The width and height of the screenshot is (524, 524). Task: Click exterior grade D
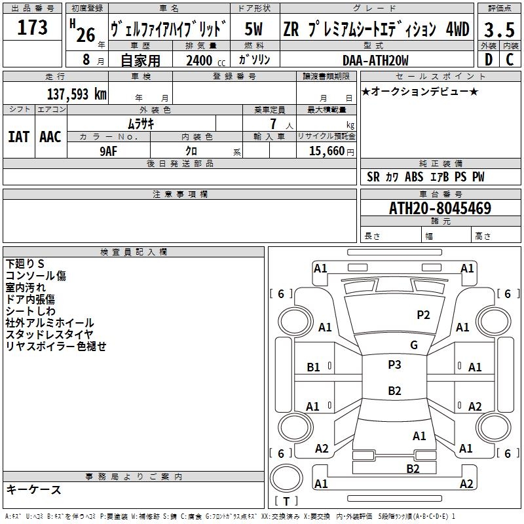tap(489, 60)
